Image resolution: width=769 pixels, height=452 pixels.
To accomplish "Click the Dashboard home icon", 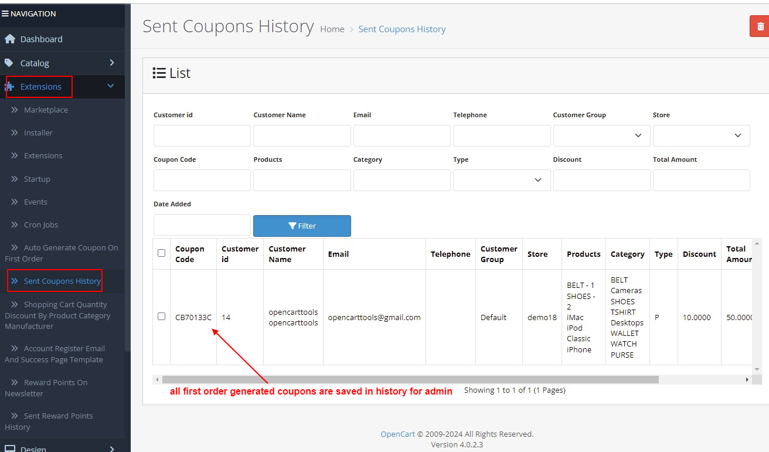I will click(9, 39).
